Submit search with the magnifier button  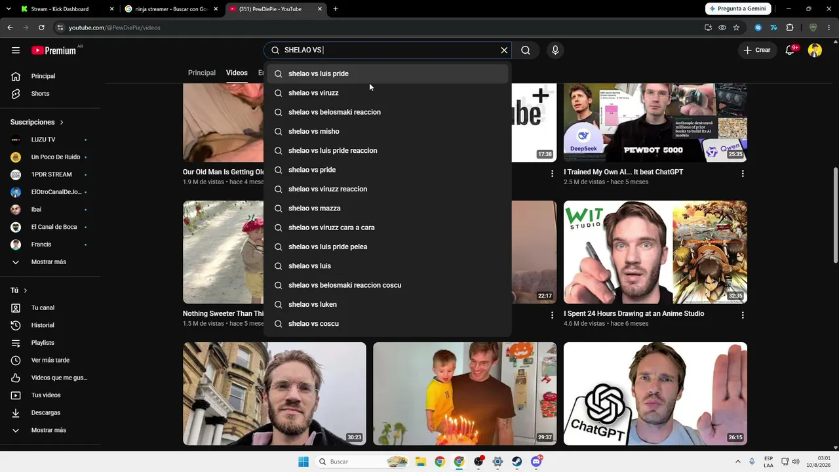point(526,50)
